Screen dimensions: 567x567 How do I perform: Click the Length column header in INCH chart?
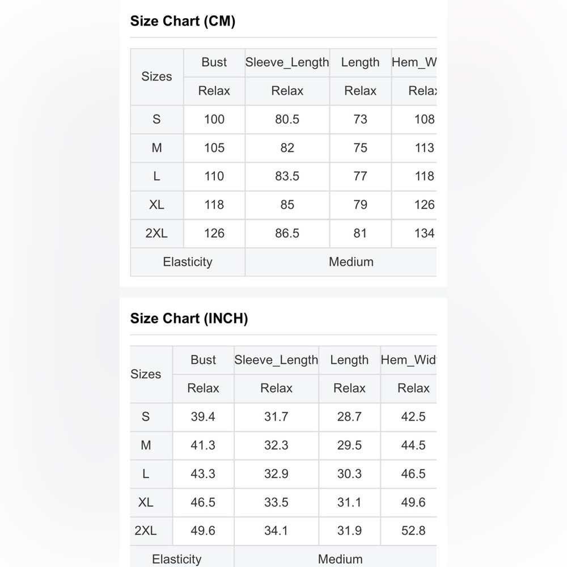click(x=349, y=360)
